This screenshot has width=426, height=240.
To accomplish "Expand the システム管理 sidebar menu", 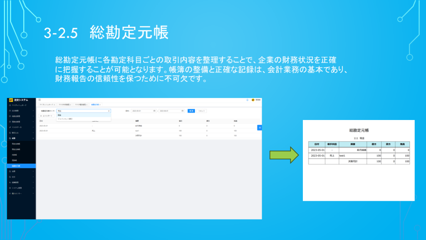I will coord(21,188).
